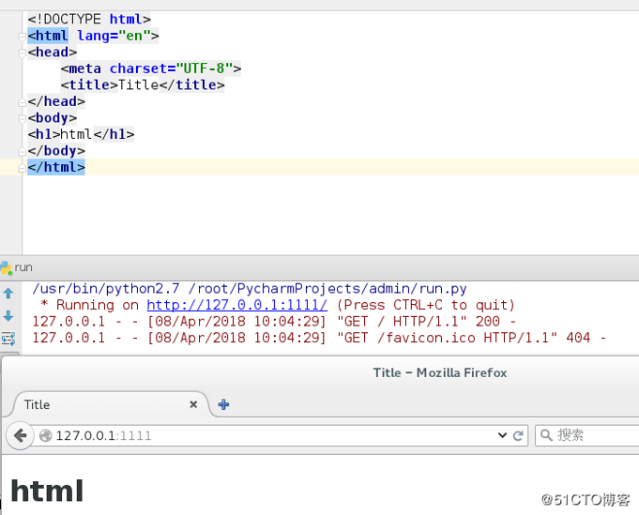The width and height of the screenshot is (639, 515).
Task: Click the h1 html line in editor
Action: pos(81,134)
